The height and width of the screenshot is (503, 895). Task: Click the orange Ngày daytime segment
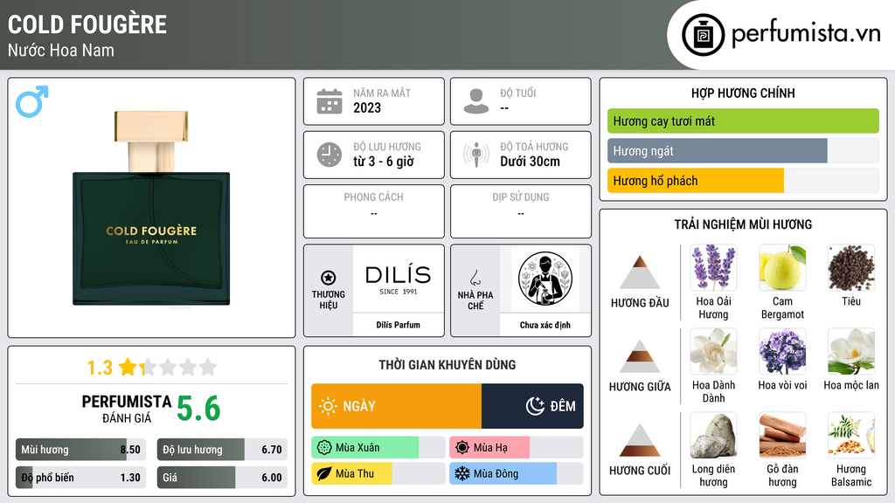point(396,406)
